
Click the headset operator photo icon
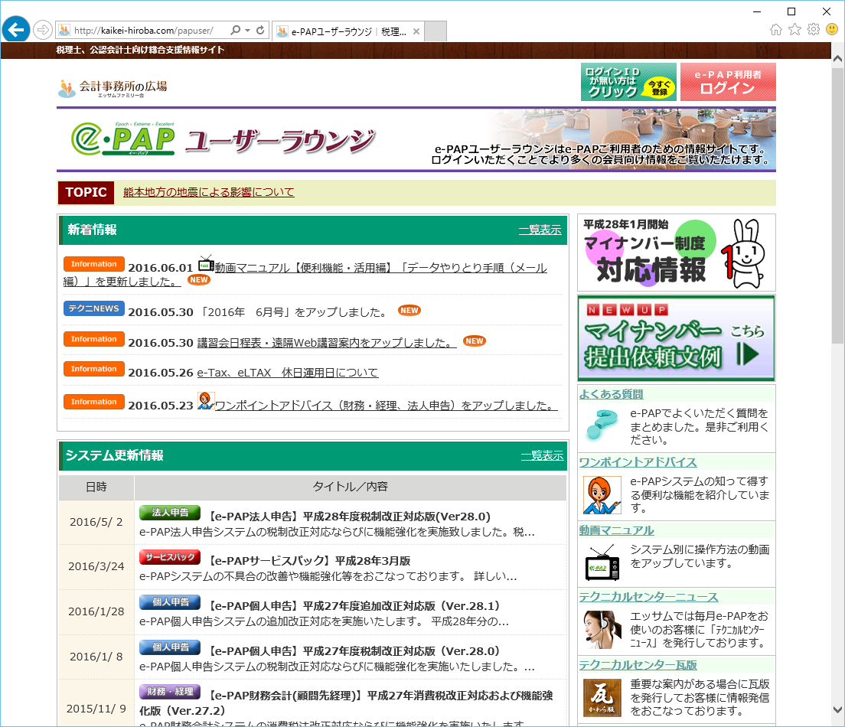602,630
